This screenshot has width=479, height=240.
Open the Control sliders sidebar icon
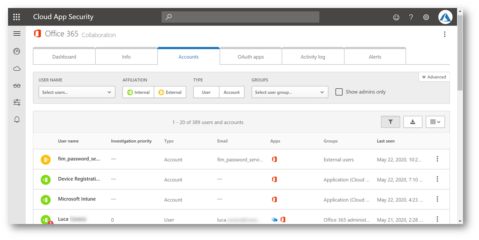point(17,102)
